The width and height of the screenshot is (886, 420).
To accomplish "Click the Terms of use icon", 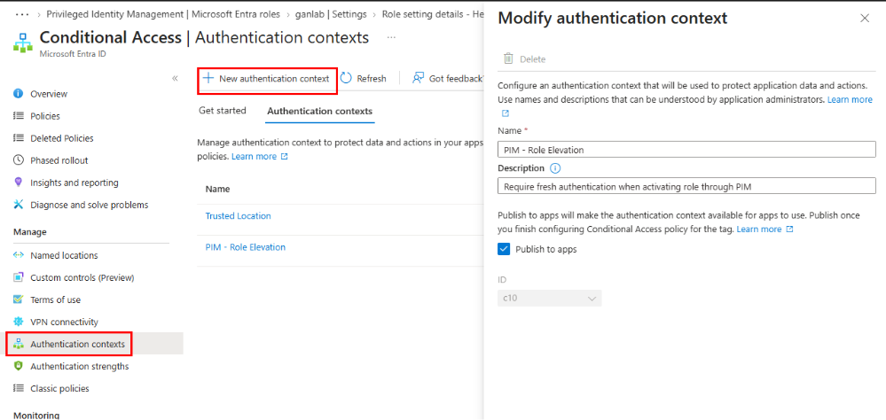I will (x=18, y=299).
